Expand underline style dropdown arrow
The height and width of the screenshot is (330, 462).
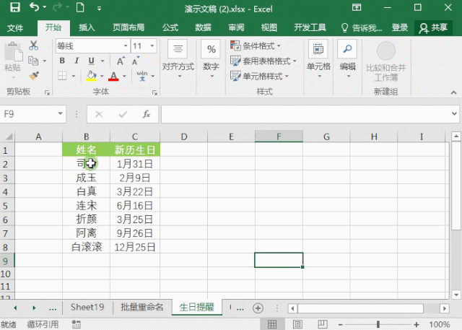point(103,61)
